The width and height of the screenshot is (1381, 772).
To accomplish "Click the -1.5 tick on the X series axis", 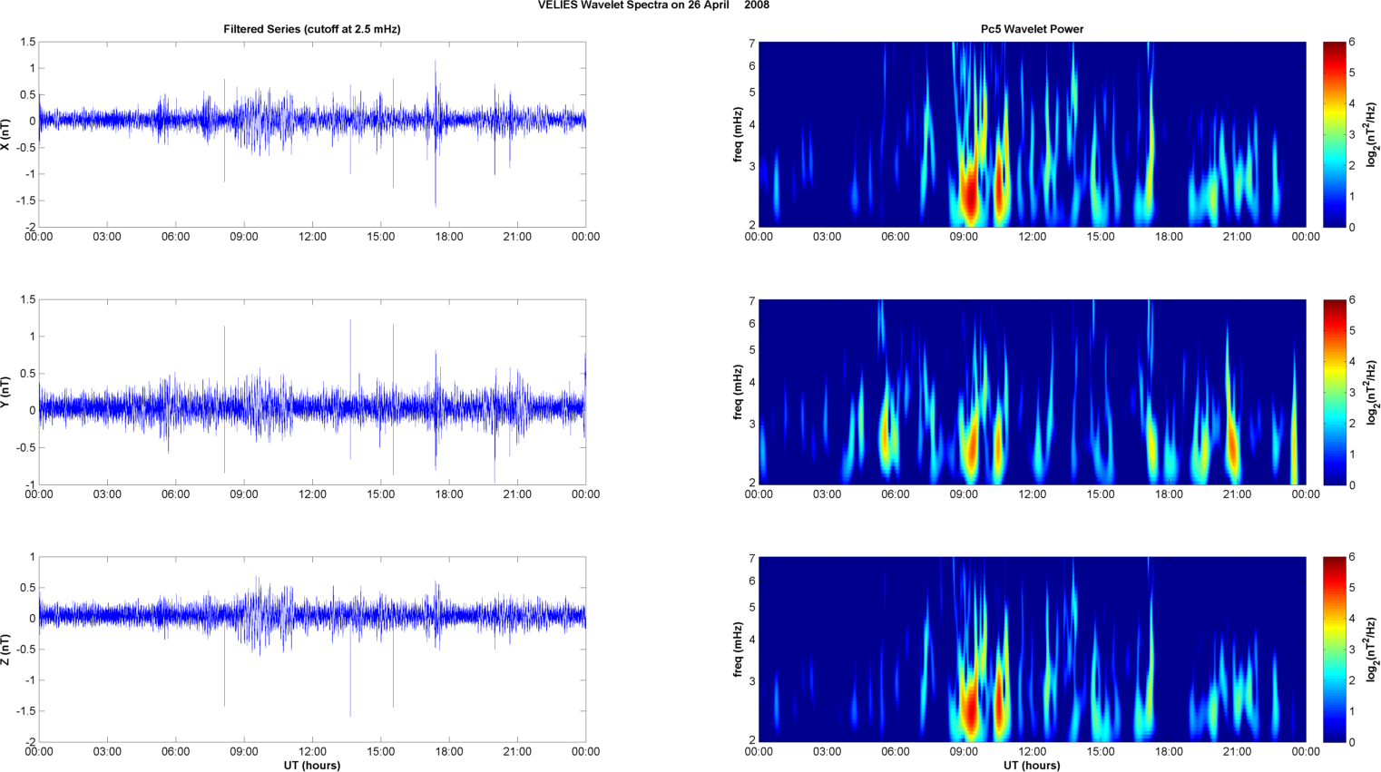I will coord(25,200).
